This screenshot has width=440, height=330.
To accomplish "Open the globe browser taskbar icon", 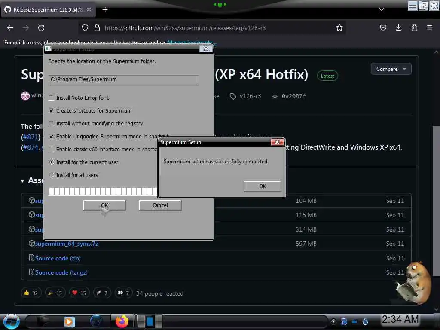I will (x=96, y=321).
